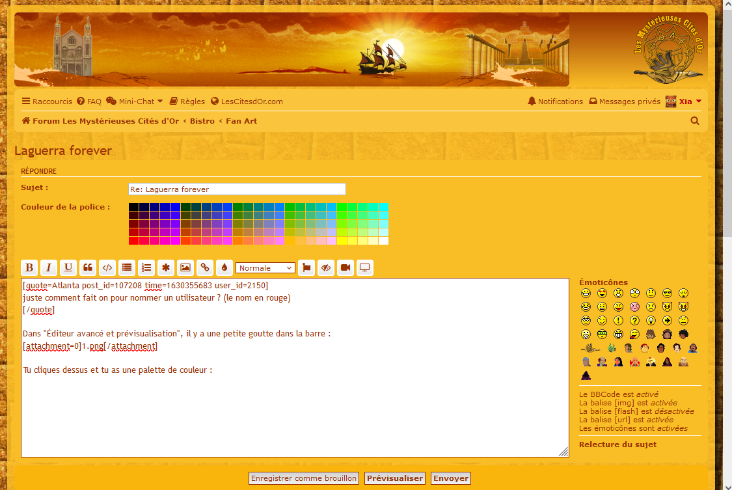Insert code tag with code icon
Image resolution: width=732 pixels, height=490 pixels.
click(107, 267)
